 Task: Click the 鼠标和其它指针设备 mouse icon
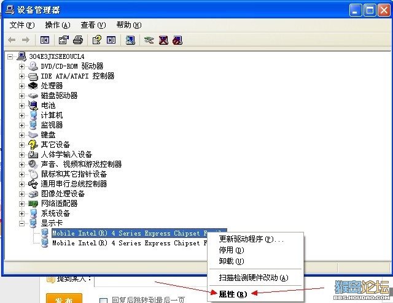pyautogui.click(x=33, y=174)
